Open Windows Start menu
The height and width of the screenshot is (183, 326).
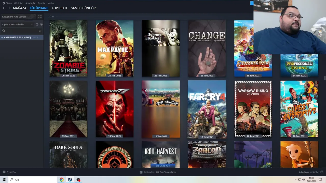point(4,180)
